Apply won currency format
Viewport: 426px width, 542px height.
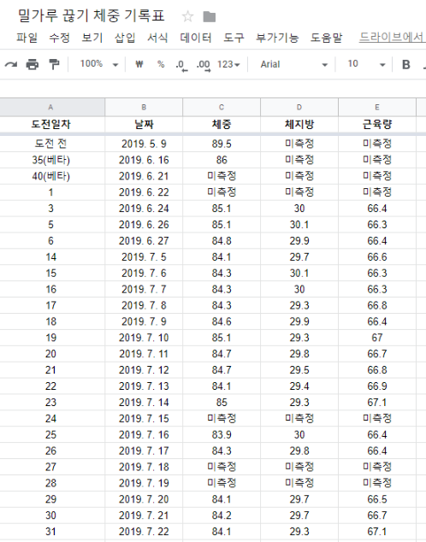[139, 64]
